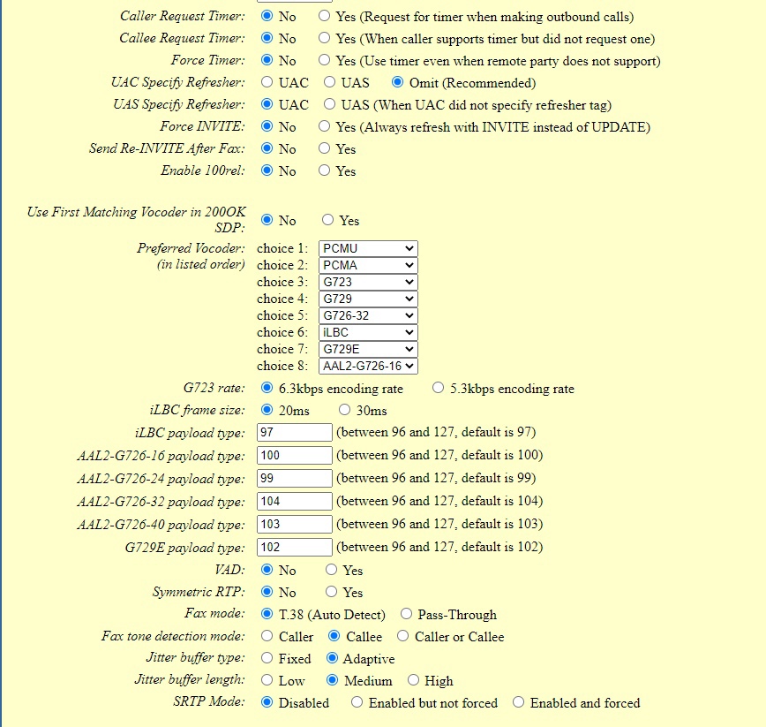This screenshot has height=727, width=766.
Task: Choose UAS for UAS Specify Refresher
Action: (x=330, y=103)
